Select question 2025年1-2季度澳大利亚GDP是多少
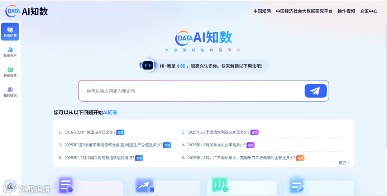The width and height of the screenshot is (387, 196). coord(216,132)
